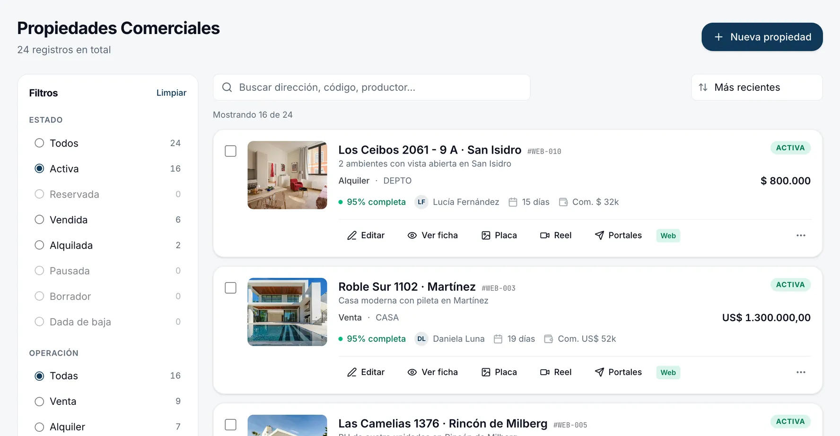Click the pencil icon for Los Ceibos 2061

352,235
